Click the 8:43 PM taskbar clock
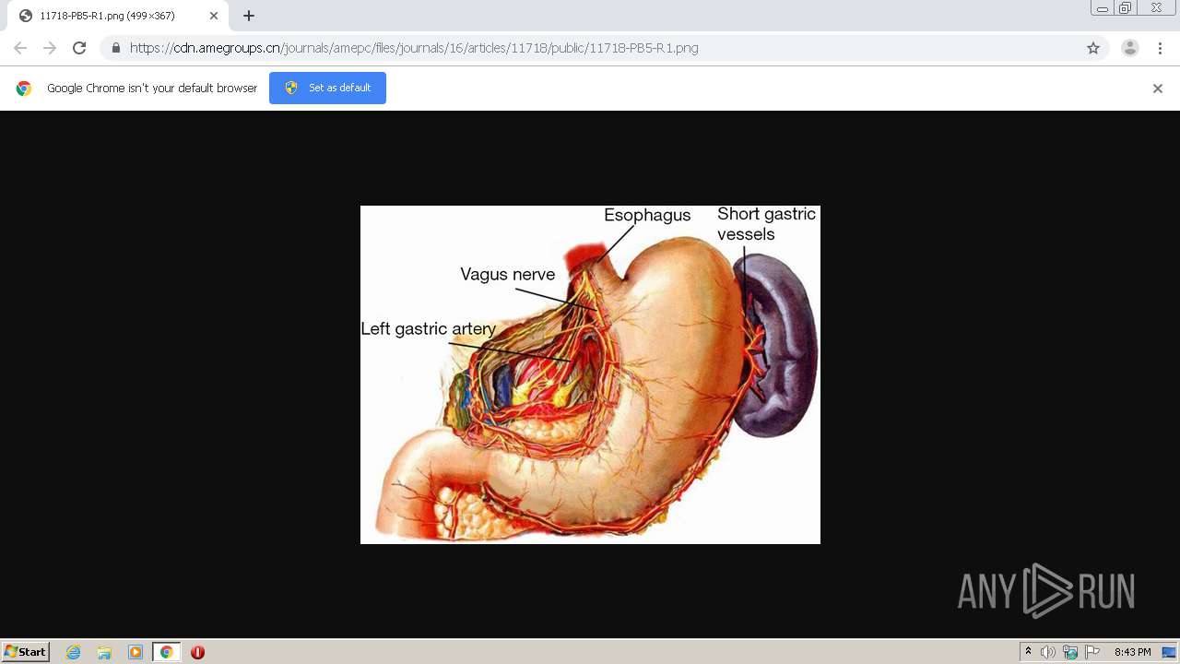The image size is (1180, 664). coord(1132,652)
